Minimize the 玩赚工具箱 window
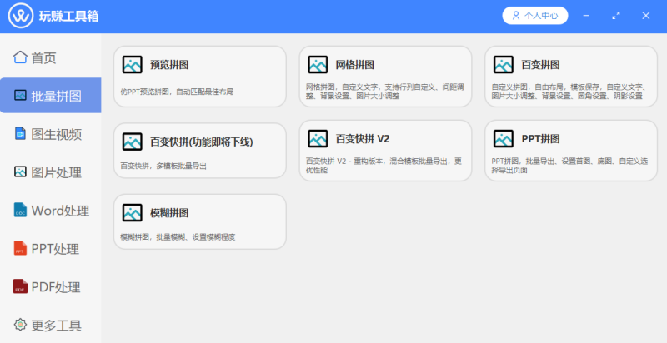This screenshot has width=667, height=343. 586,16
